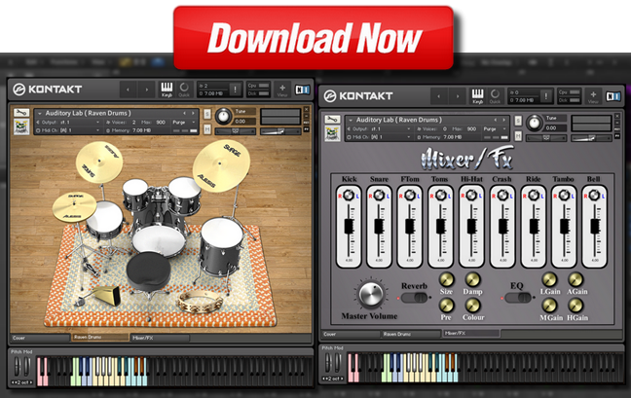Toggle the Reverb on/off switch

tap(415, 298)
